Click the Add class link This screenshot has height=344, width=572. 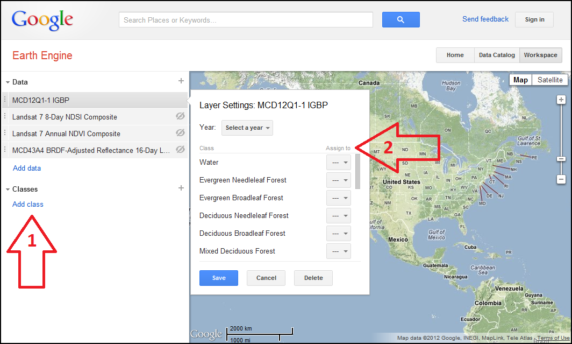(x=28, y=204)
